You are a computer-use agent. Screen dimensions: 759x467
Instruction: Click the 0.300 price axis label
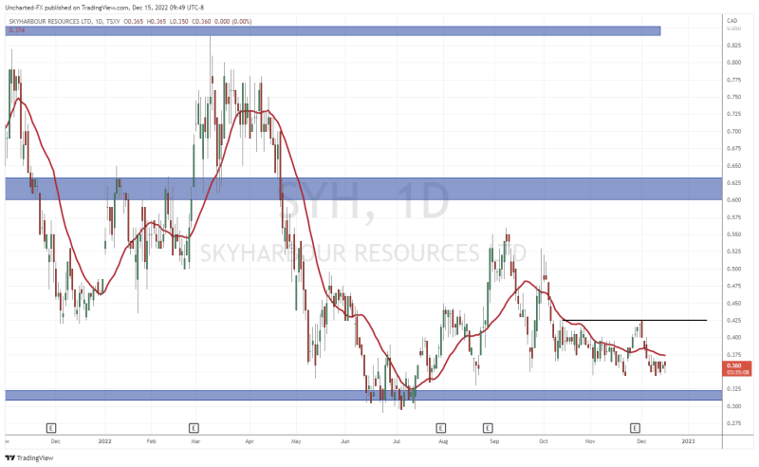[733, 406]
